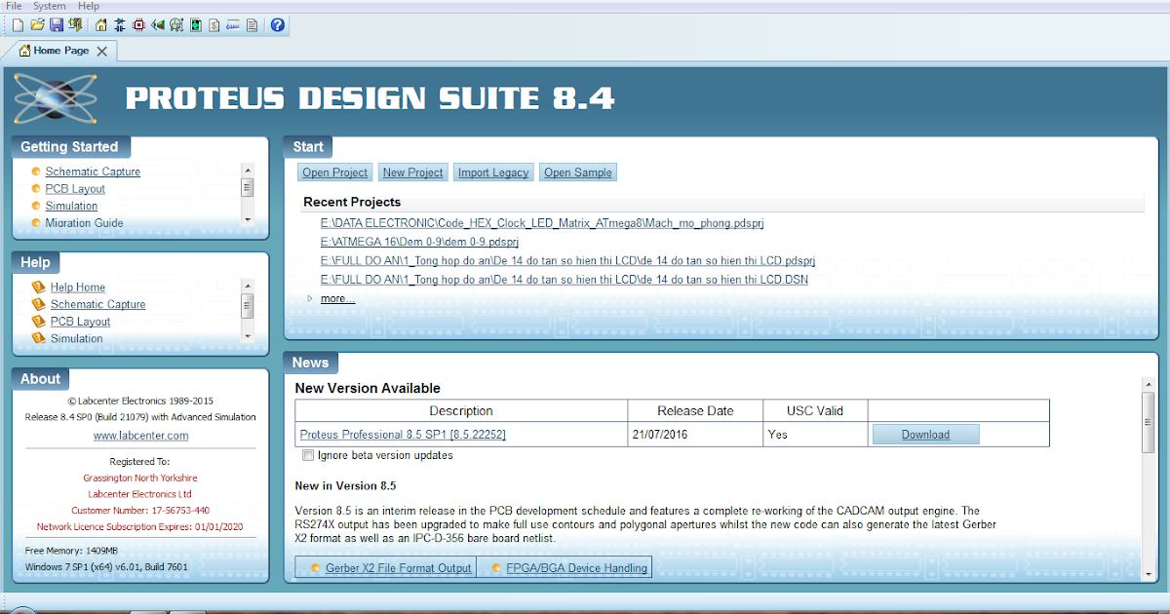Click the Open Project folder icon
Image resolution: width=1170 pixels, height=614 pixels.
pos(38,25)
